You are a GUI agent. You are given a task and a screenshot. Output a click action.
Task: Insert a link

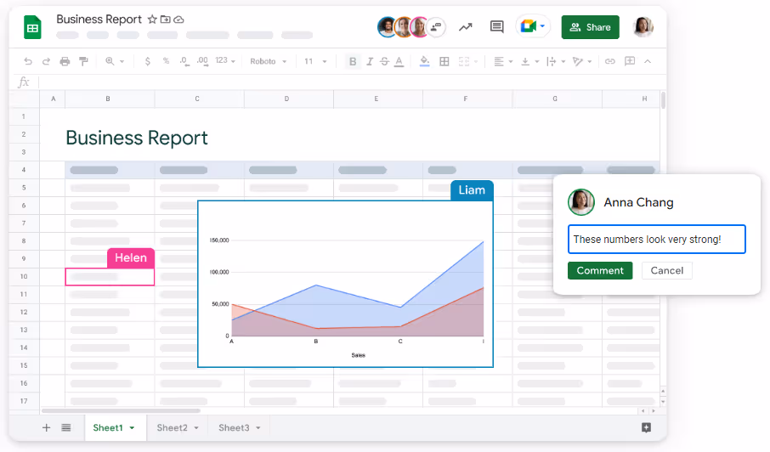click(x=610, y=61)
